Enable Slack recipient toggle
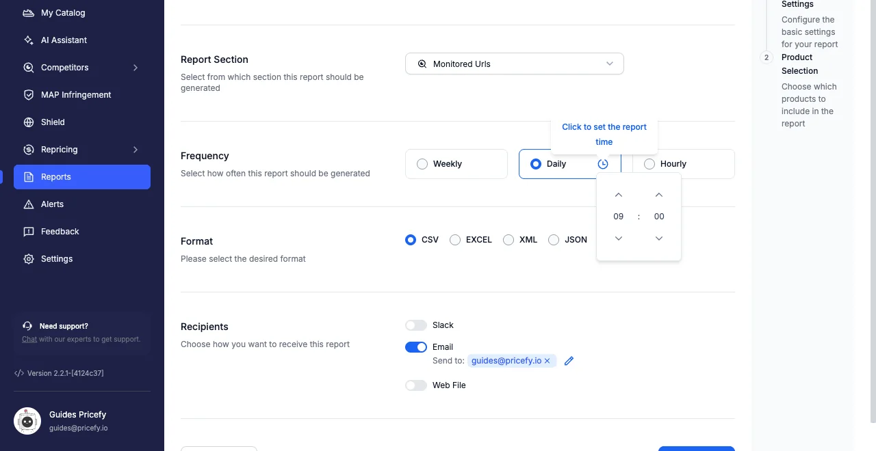 click(x=416, y=325)
